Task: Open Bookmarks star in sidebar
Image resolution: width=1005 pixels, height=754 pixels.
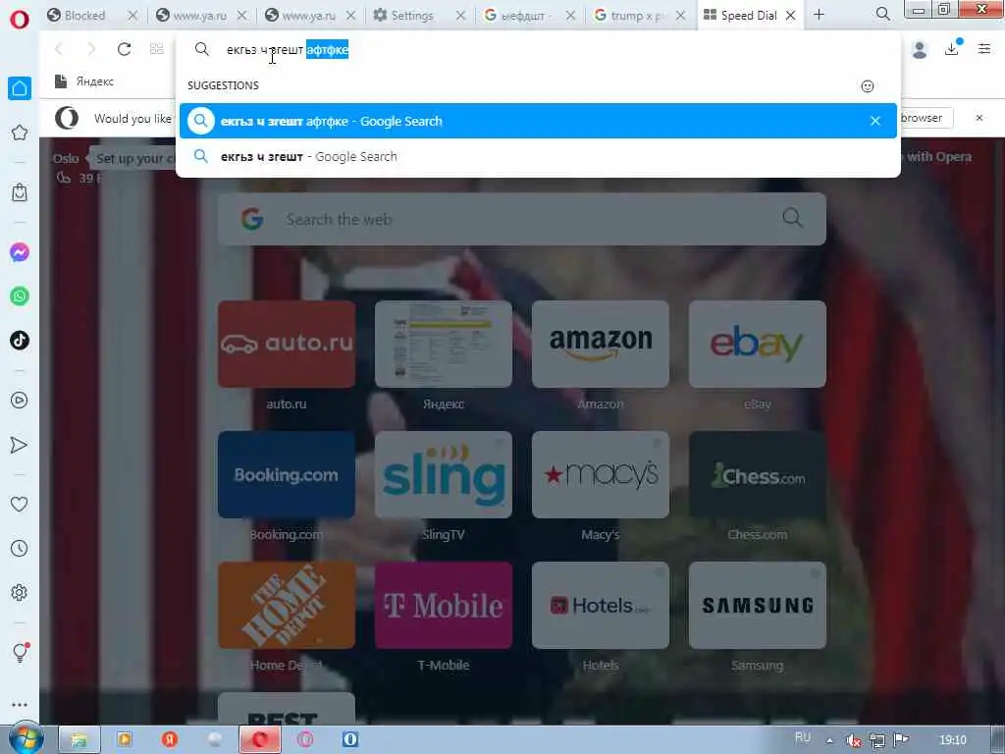Action: tap(20, 133)
